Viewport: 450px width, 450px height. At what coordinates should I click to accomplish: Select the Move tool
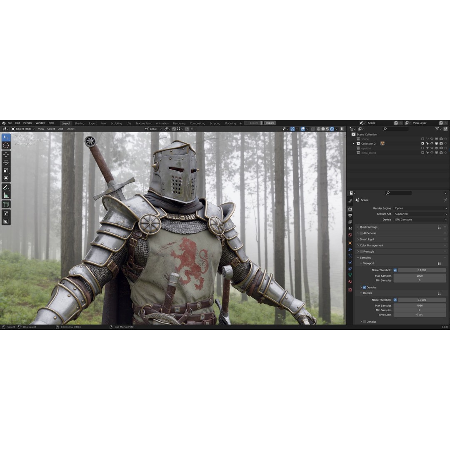click(x=6, y=155)
